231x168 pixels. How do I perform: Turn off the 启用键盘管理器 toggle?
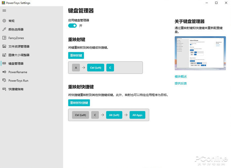72,26
